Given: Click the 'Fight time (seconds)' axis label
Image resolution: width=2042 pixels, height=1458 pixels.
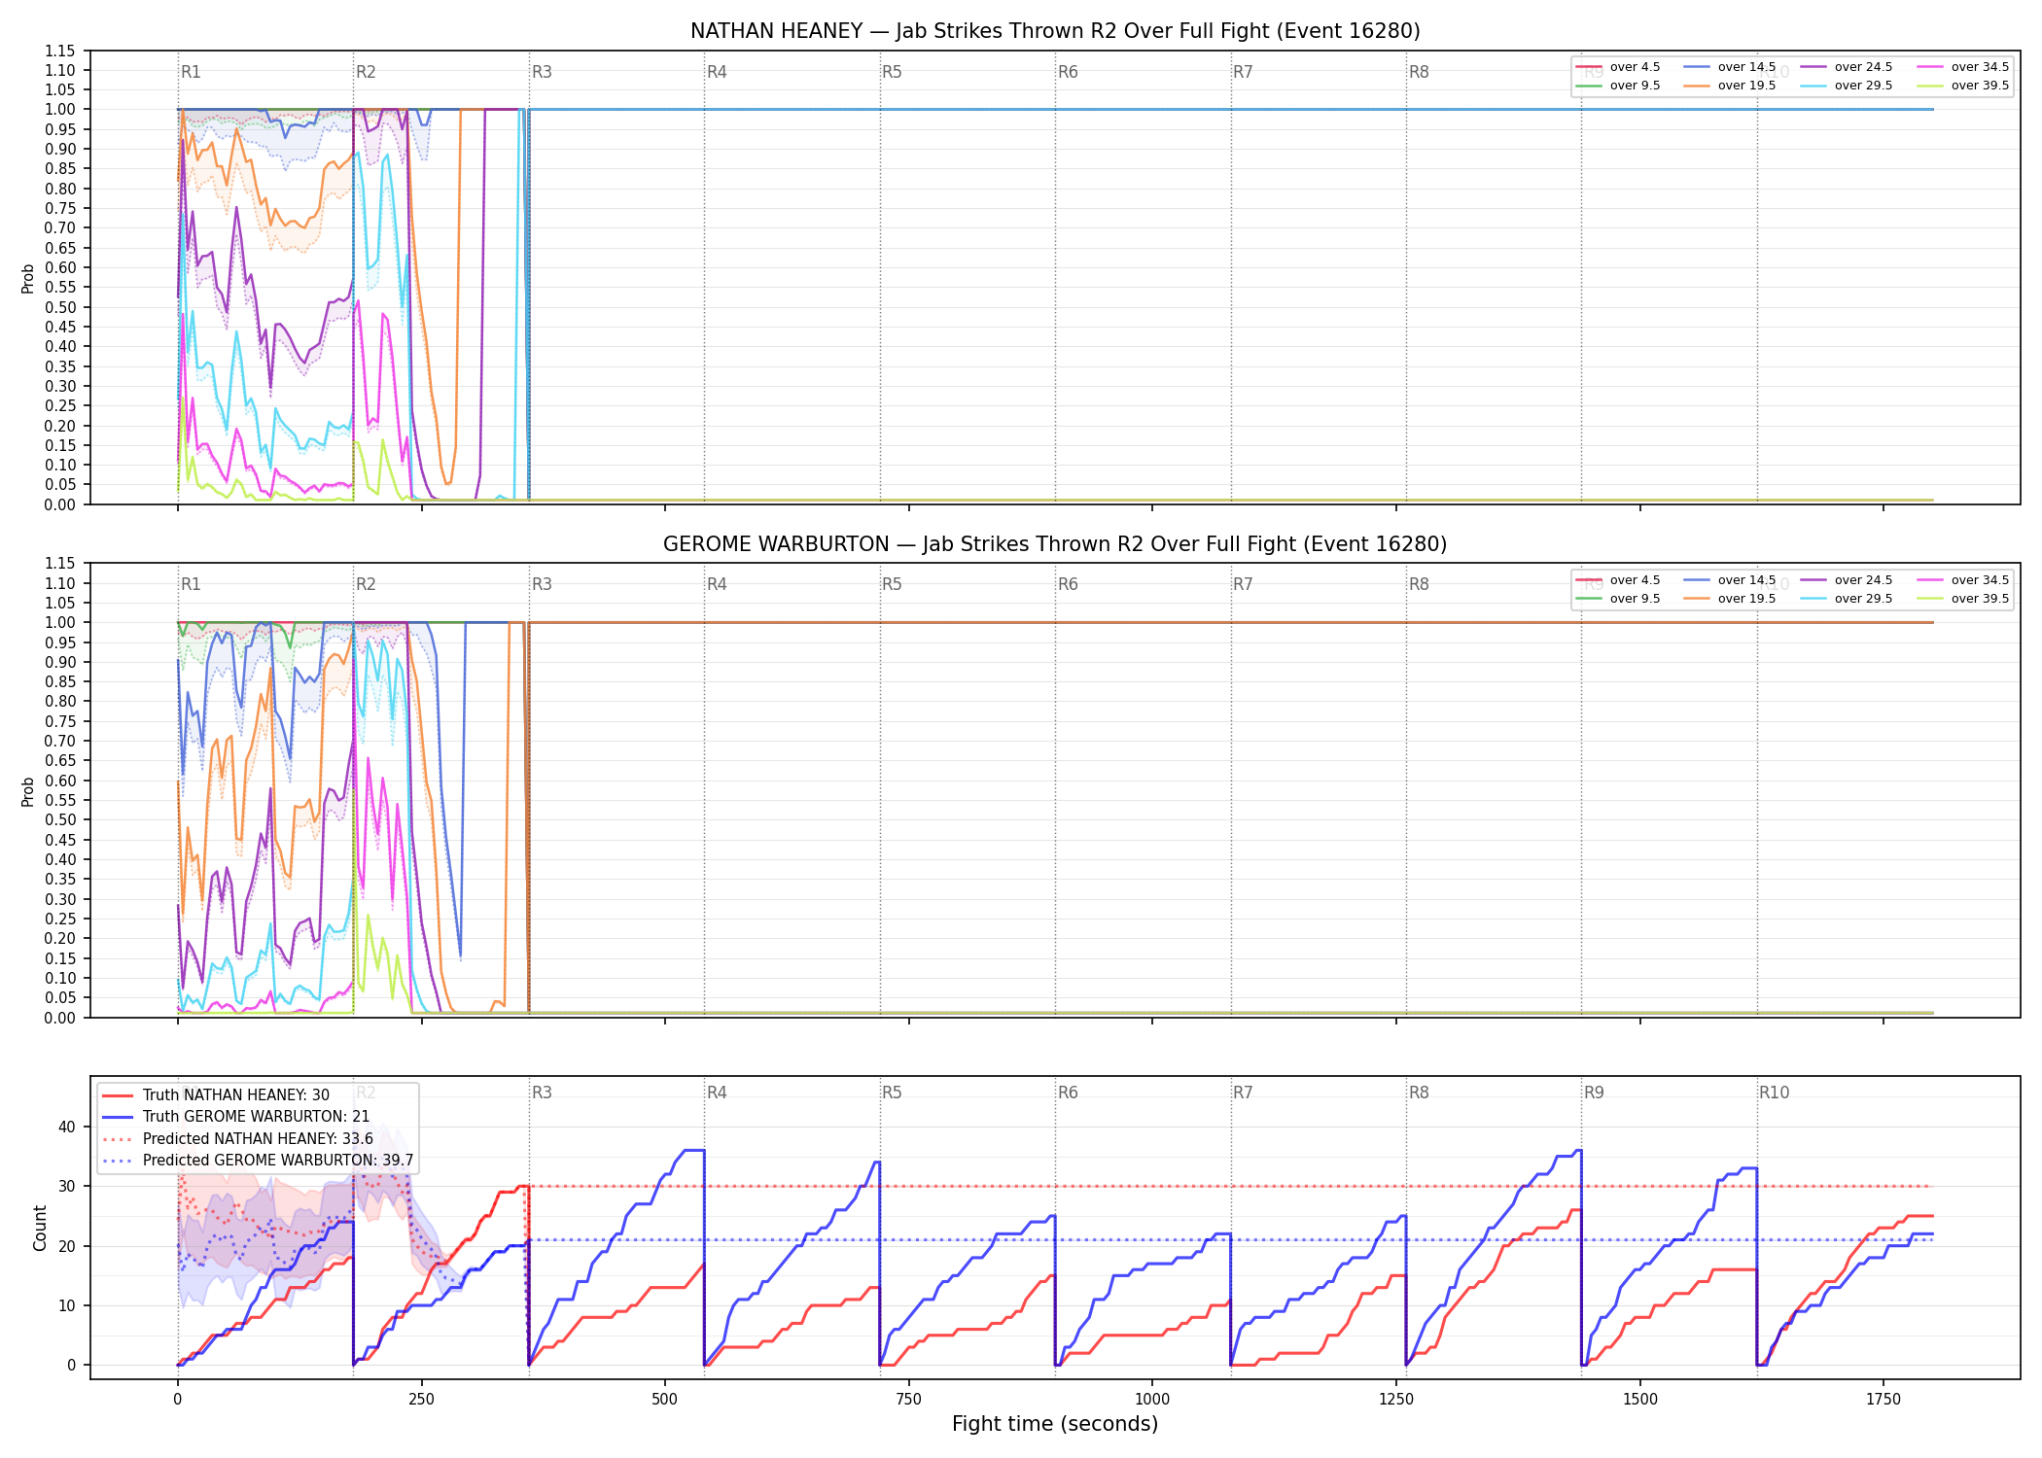Looking at the screenshot, I should point(1055,1424).
